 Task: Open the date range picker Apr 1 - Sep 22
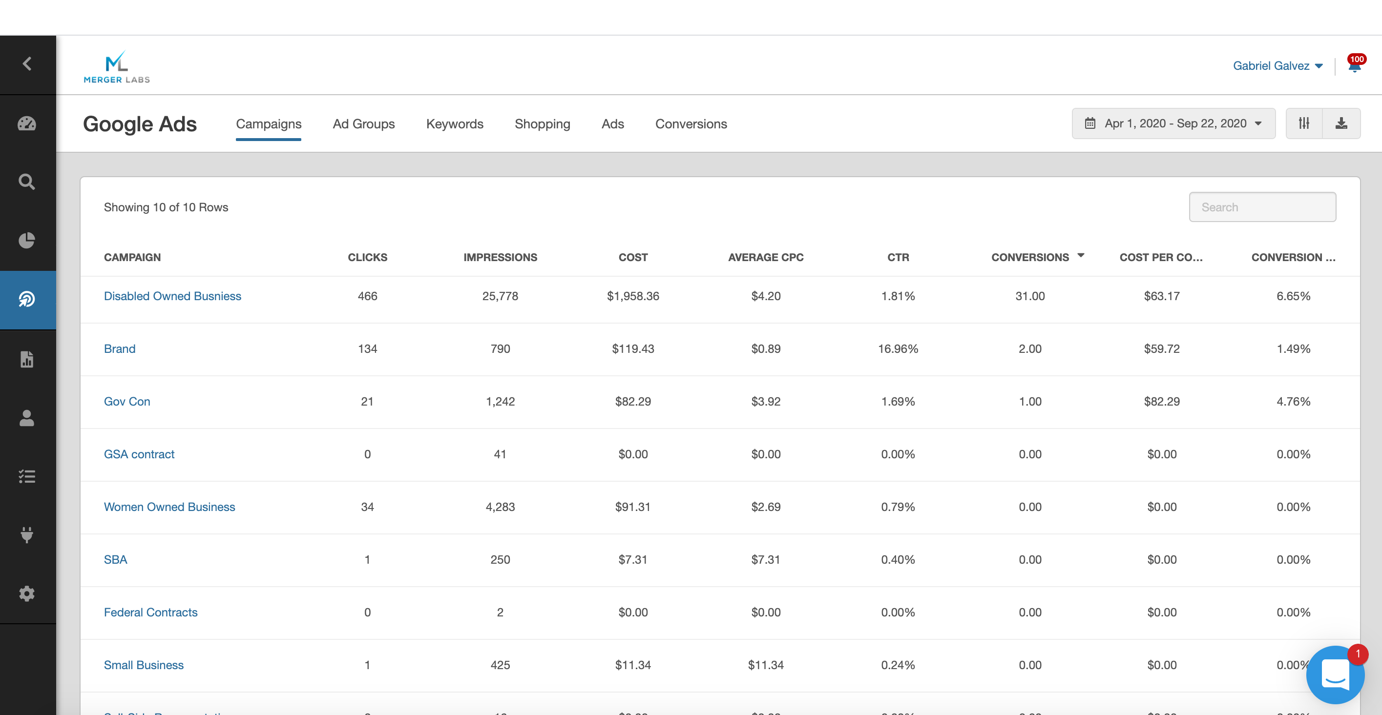pyautogui.click(x=1173, y=123)
